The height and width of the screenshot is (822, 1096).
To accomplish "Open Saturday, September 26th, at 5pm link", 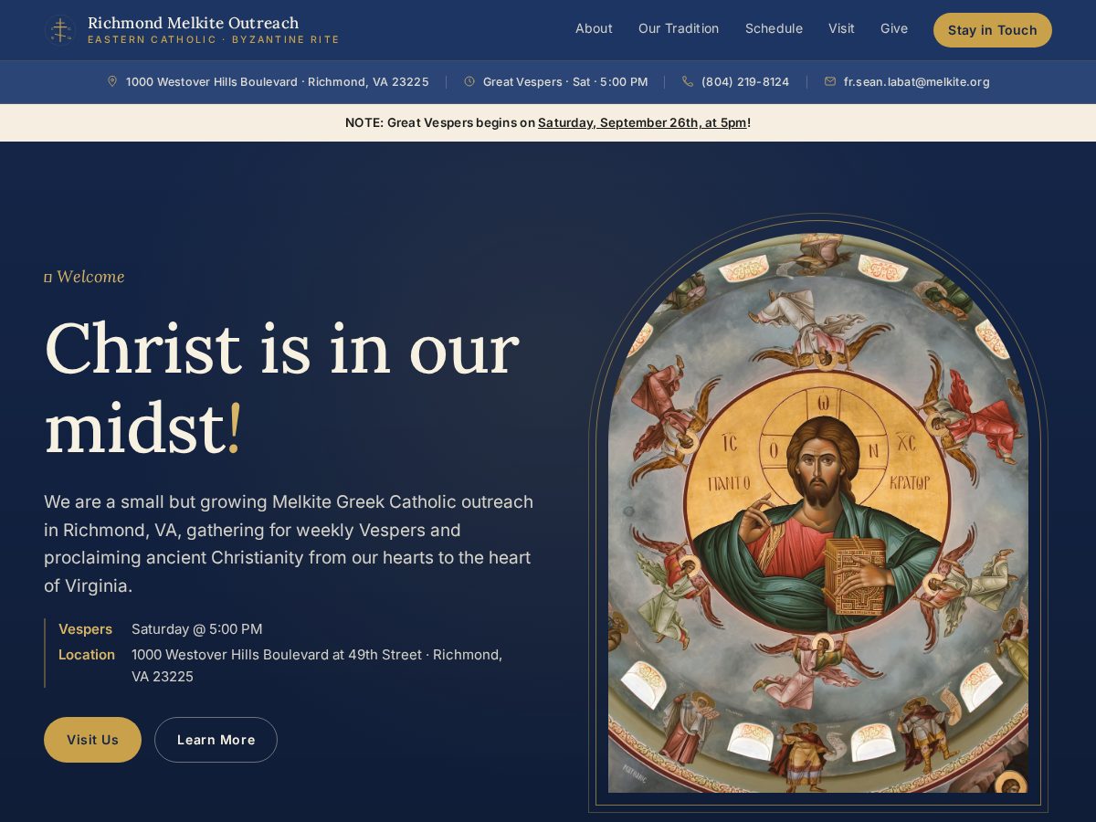I will [x=642, y=122].
